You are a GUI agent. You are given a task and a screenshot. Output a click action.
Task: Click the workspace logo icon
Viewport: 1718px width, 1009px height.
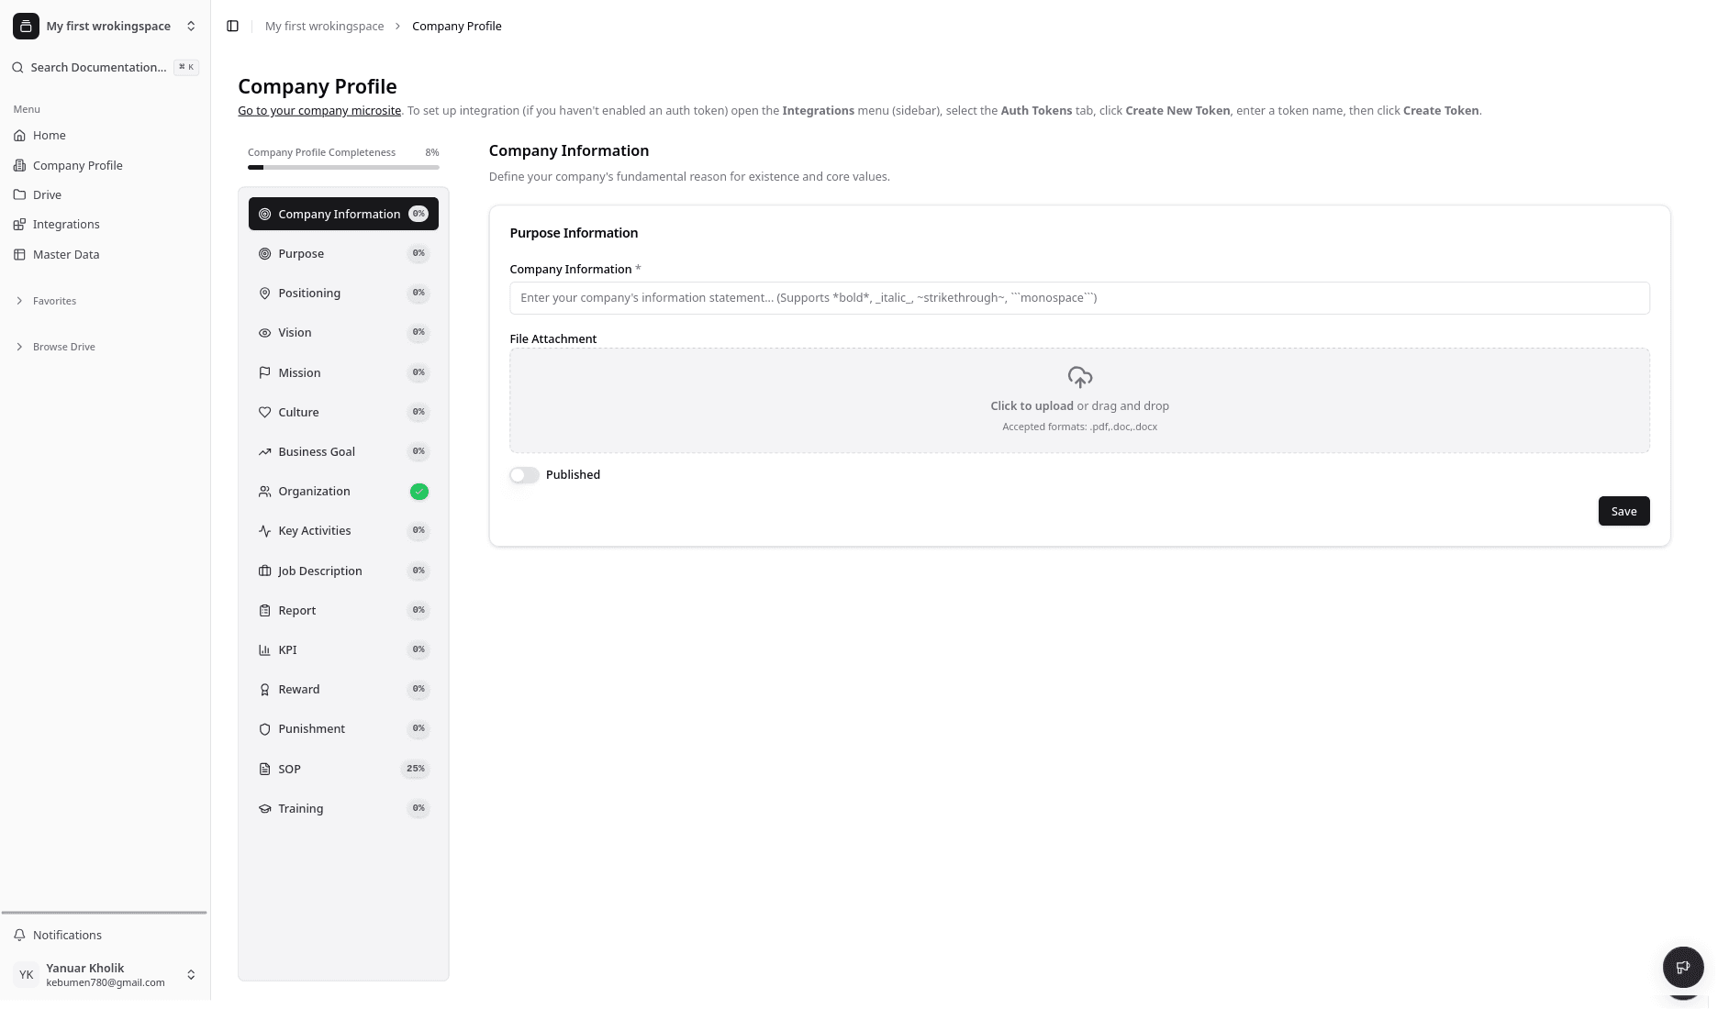click(x=26, y=26)
